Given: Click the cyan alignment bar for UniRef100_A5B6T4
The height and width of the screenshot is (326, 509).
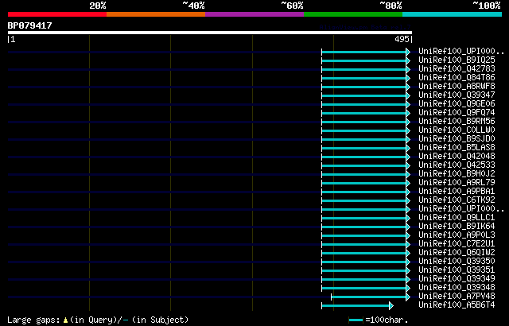Looking at the screenshot, I should point(356,305).
